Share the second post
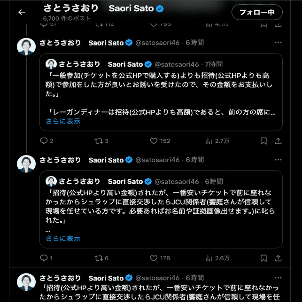The width and height of the screenshot is (302, 302). point(278,258)
